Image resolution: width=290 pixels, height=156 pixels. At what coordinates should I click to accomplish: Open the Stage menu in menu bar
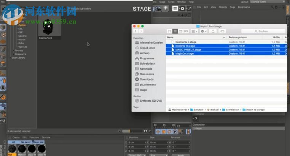pyautogui.click(x=162, y=2)
